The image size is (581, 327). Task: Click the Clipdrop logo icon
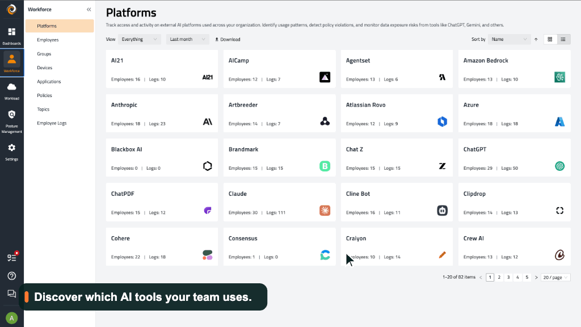pos(560,211)
